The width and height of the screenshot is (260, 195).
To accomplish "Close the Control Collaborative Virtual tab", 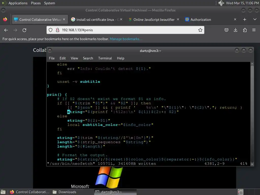I will click(64, 19).
